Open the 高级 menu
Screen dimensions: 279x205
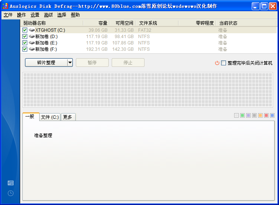point(48,15)
